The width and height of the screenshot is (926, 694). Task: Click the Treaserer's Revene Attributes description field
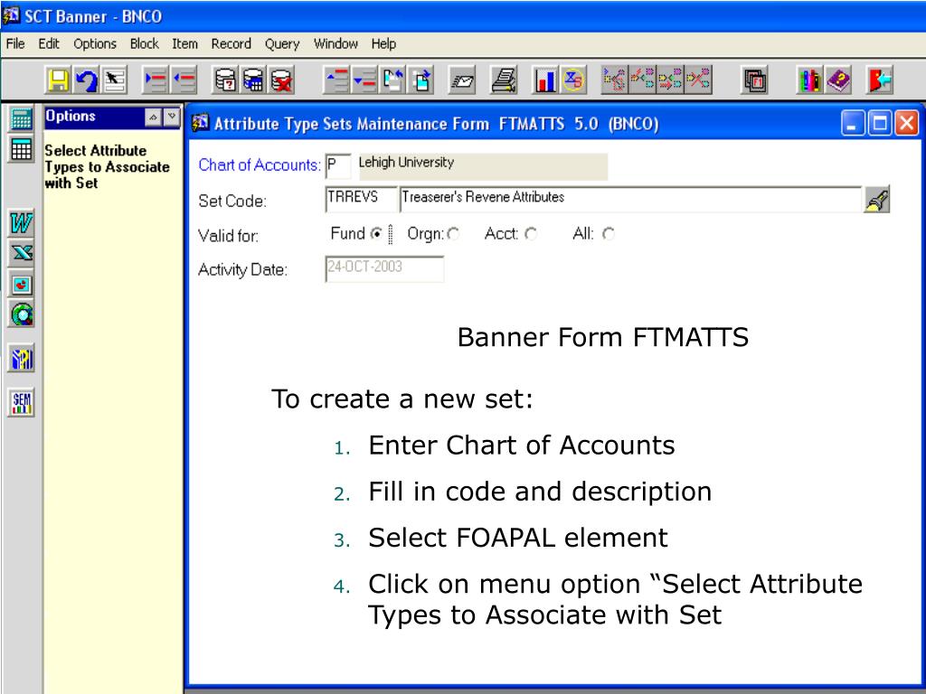[x=630, y=200]
